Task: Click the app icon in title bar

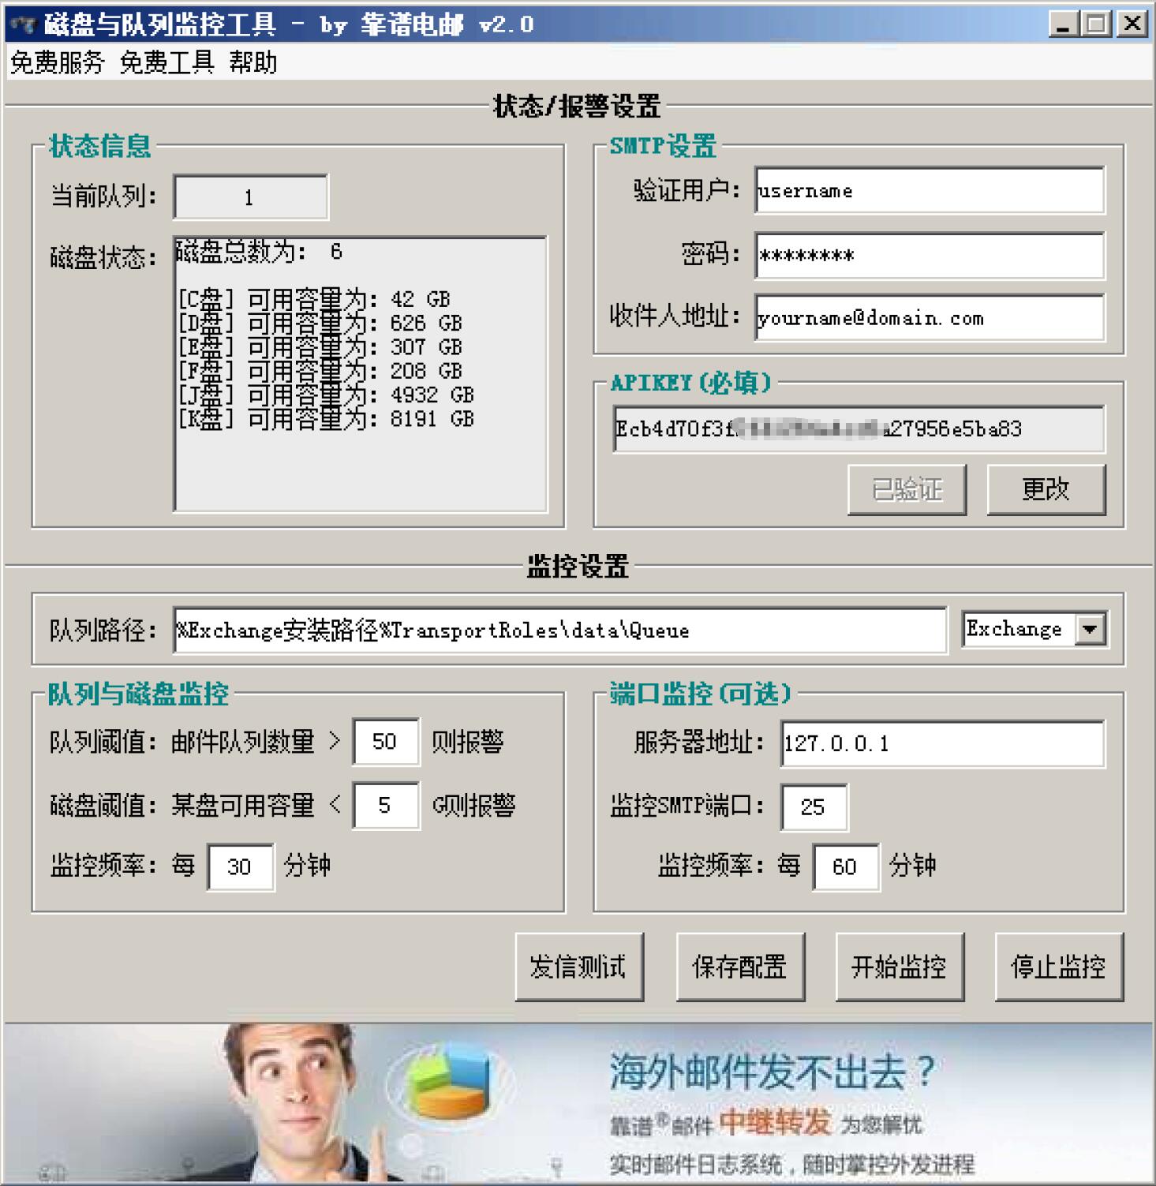Action: (x=22, y=24)
